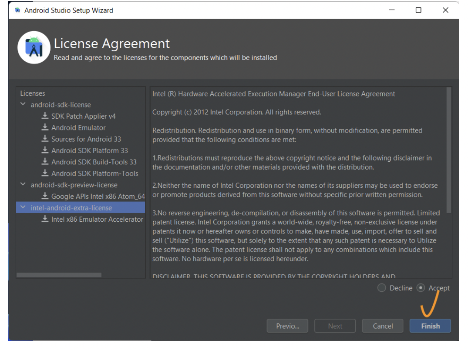Click the Android Studio title bar icon

click(x=17, y=10)
